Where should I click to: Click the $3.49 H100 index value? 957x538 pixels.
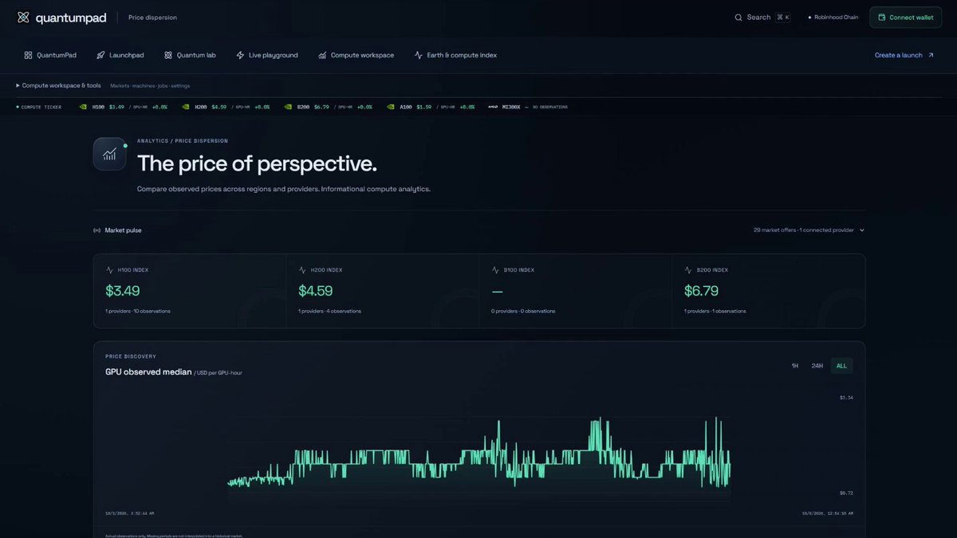(x=122, y=291)
